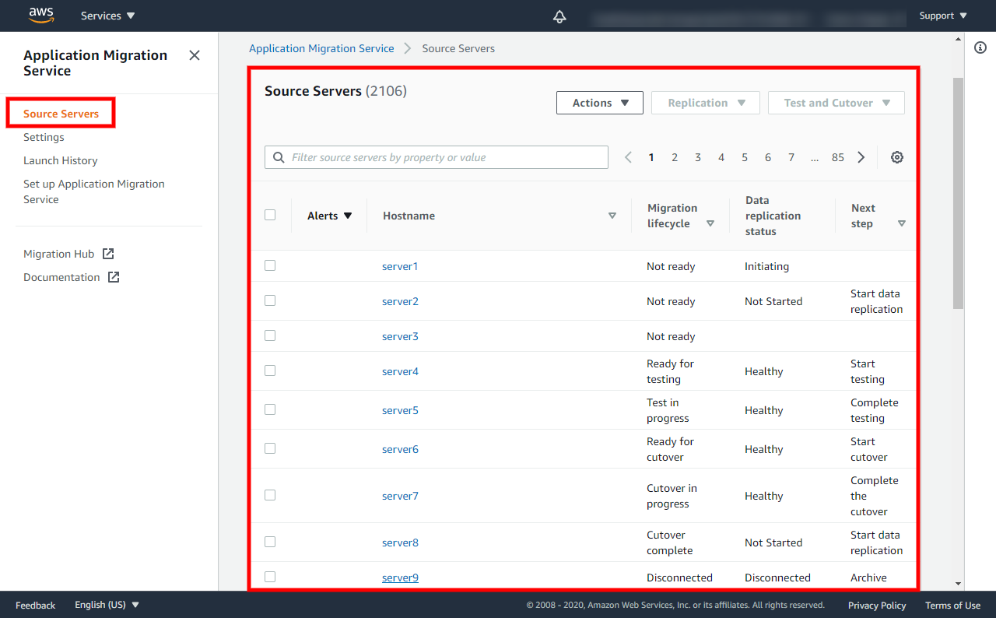Open the Services dropdown

pyautogui.click(x=108, y=16)
